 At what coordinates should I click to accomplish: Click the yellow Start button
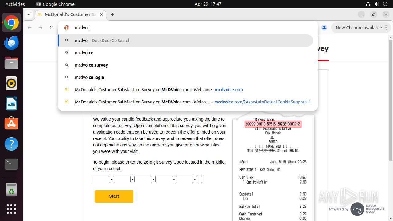coord(114,196)
